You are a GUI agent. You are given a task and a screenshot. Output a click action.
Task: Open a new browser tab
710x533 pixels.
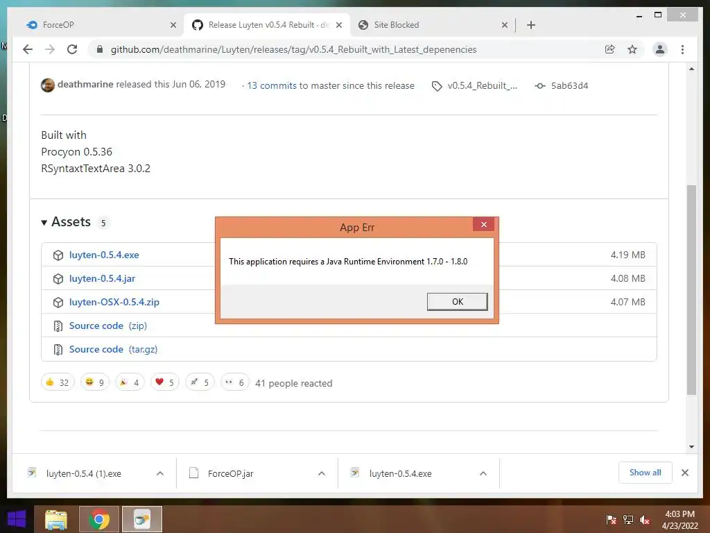[531, 25]
